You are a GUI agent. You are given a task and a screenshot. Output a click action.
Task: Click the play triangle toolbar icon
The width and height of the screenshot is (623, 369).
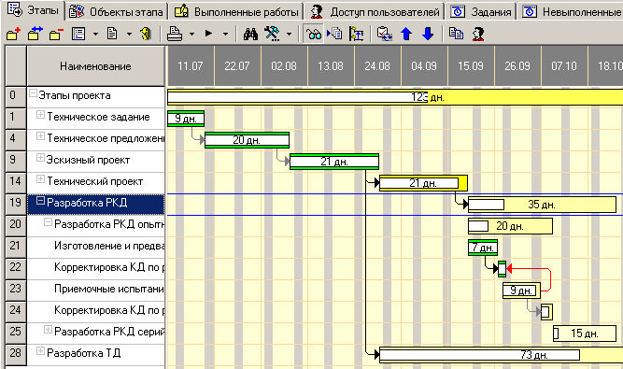pos(208,35)
